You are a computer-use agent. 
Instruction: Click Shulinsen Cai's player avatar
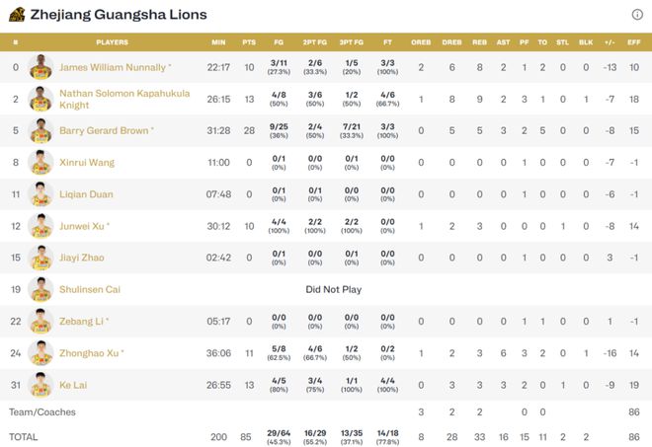[41, 289]
